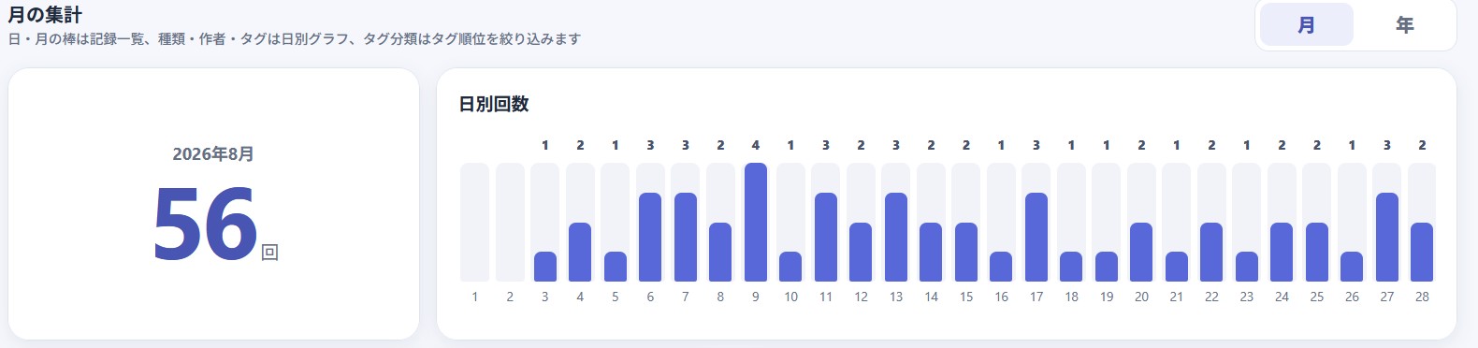
Task: Click the 2026年8月 month label
Action: click(x=213, y=154)
